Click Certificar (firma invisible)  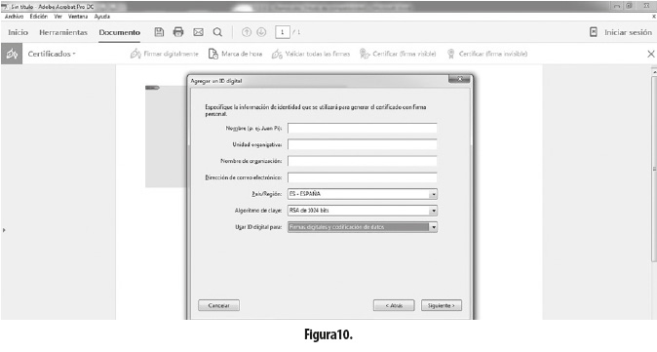click(486, 54)
